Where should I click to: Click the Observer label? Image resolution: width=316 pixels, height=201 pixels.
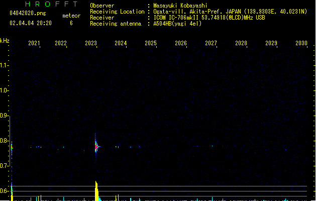[102, 6]
